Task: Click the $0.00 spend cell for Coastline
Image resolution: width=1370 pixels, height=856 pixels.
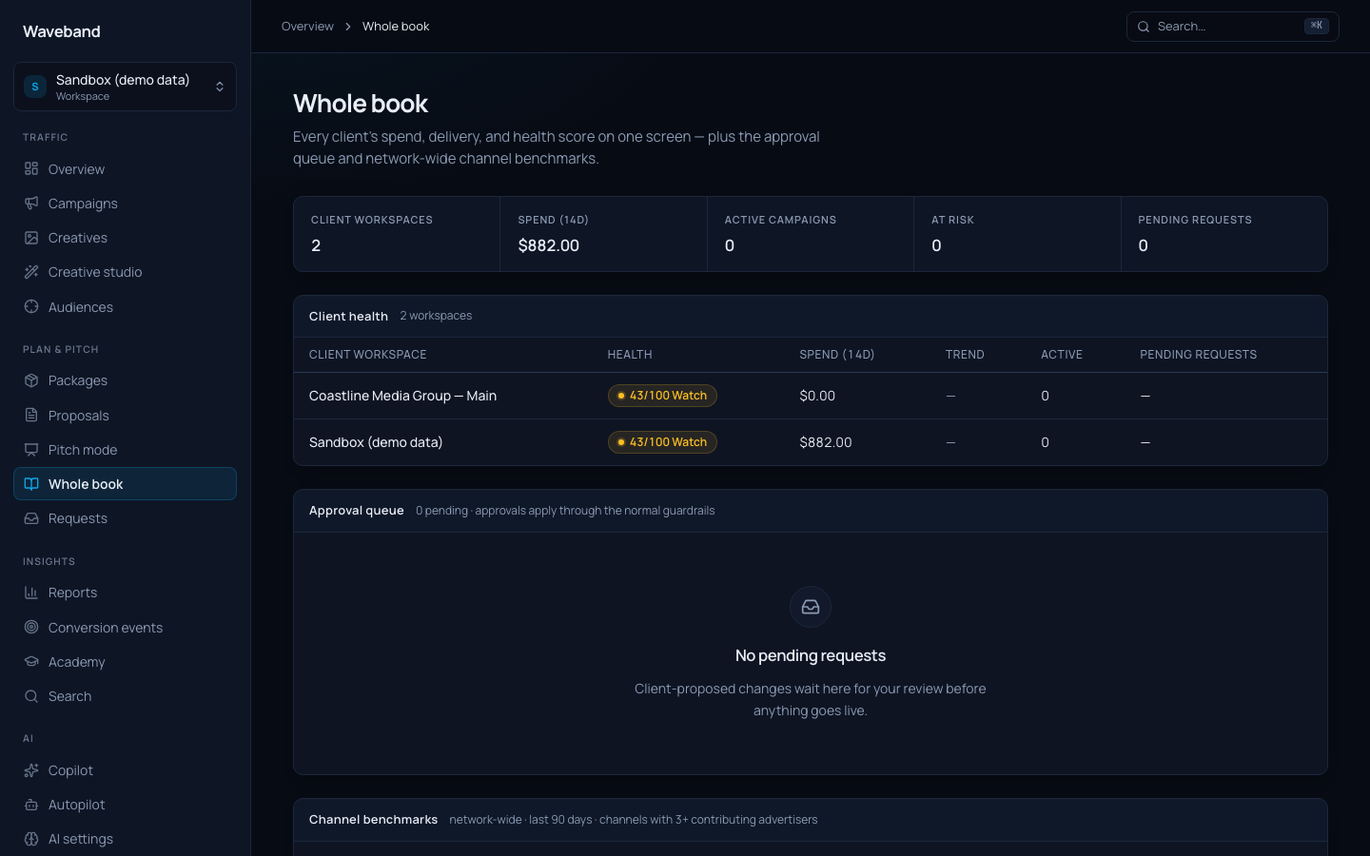Action: click(x=817, y=396)
